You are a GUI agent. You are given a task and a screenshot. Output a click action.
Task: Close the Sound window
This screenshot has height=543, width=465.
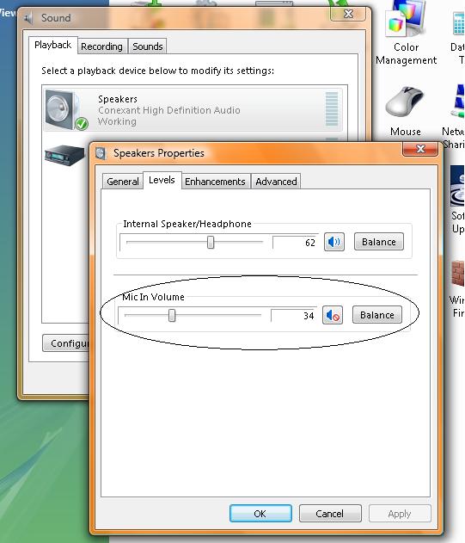pyautogui.click(x=348, y=14)
